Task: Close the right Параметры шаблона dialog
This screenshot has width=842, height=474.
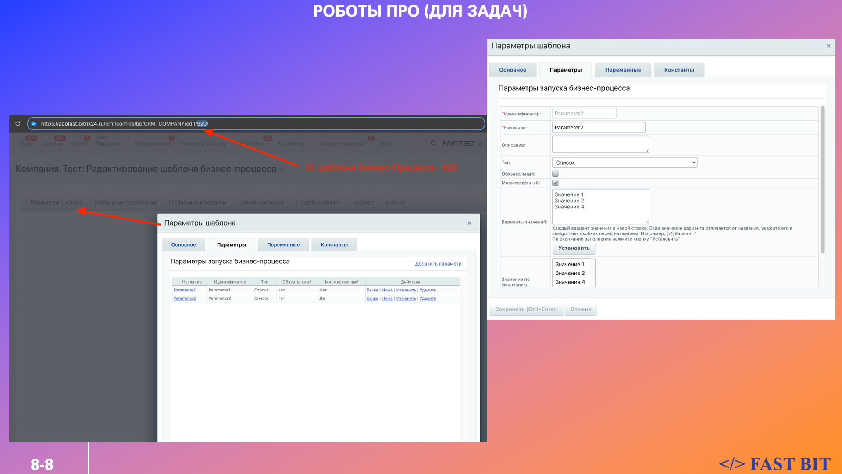Action: (828, 46)
